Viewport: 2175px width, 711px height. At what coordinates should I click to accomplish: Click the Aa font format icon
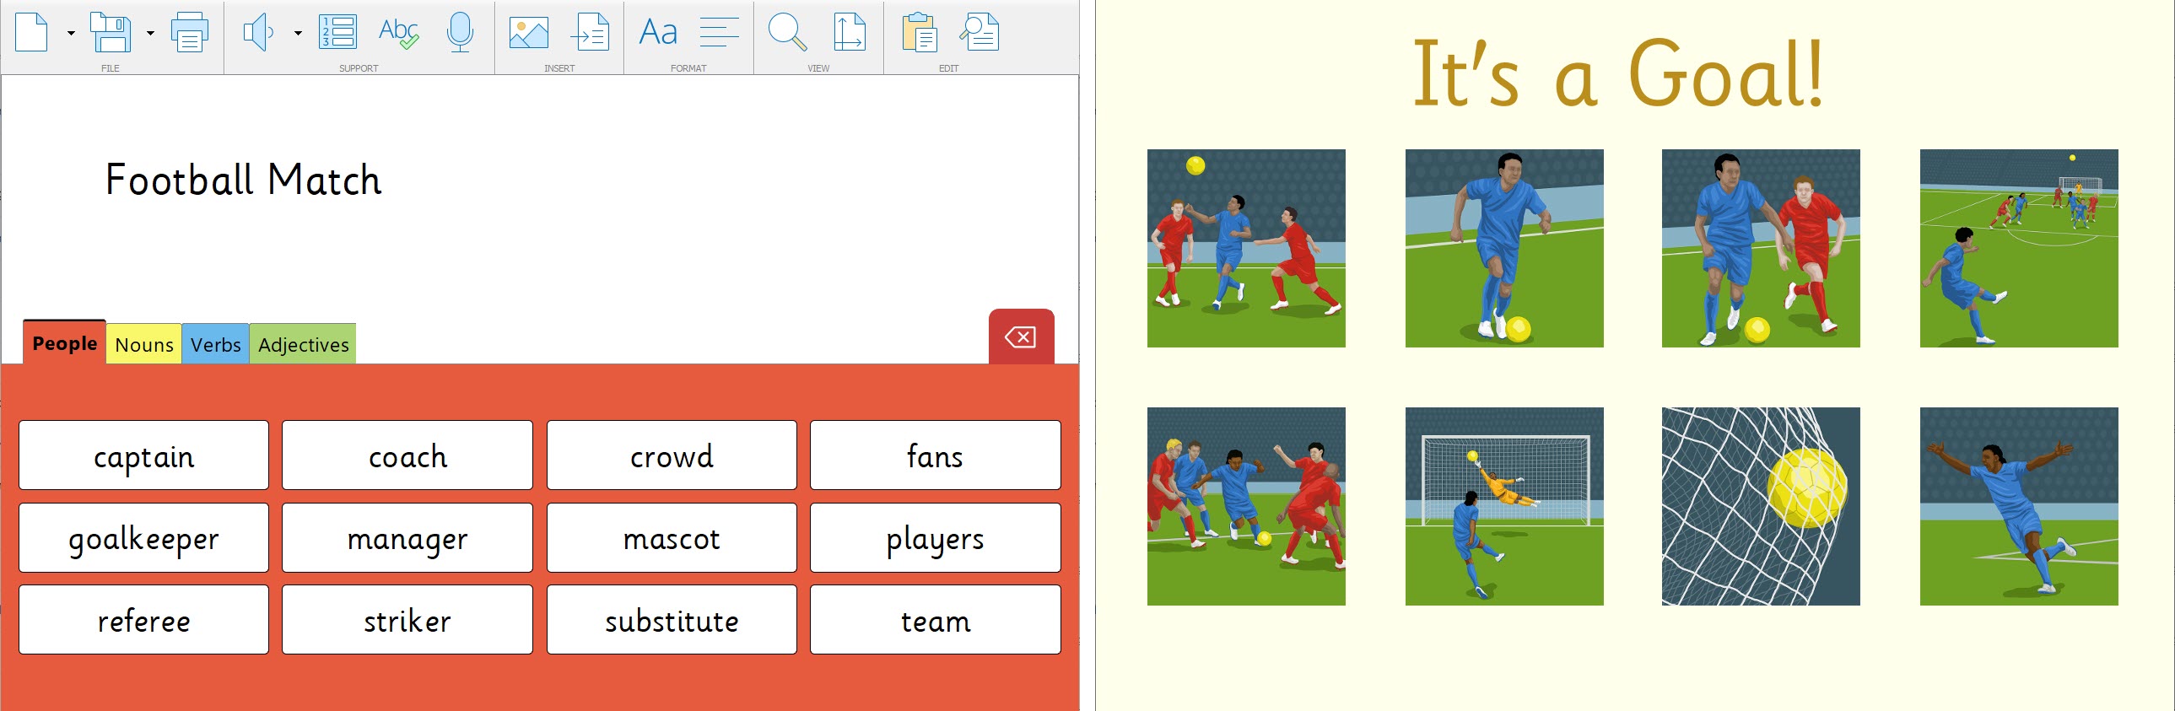coord(658,32)
